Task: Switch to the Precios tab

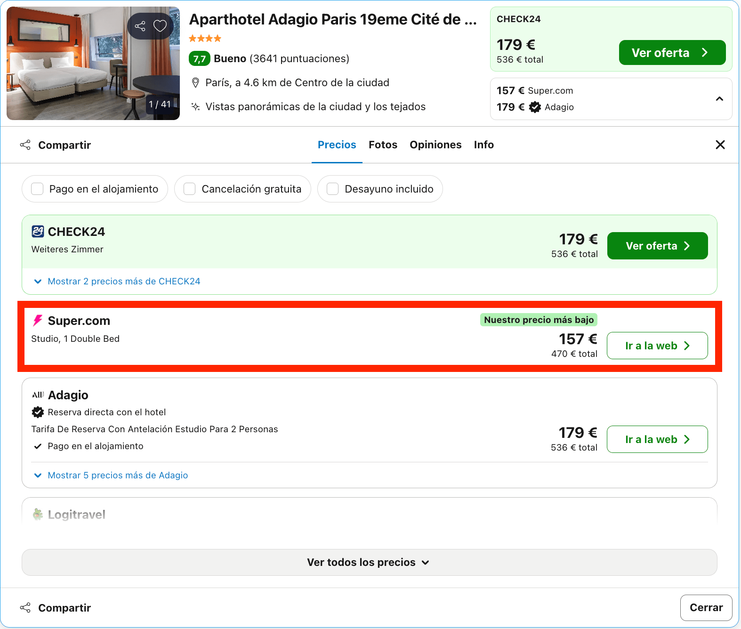Action: [x=337, y=145]
